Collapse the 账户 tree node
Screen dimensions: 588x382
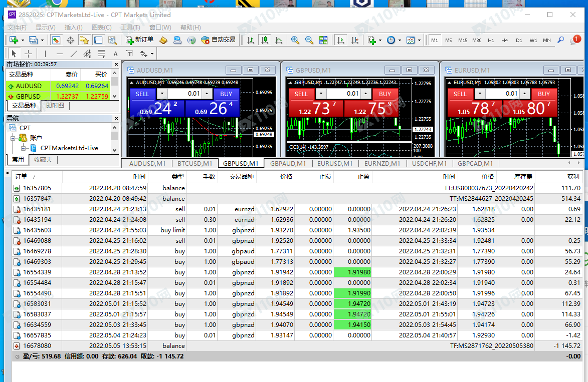(14, 138)
